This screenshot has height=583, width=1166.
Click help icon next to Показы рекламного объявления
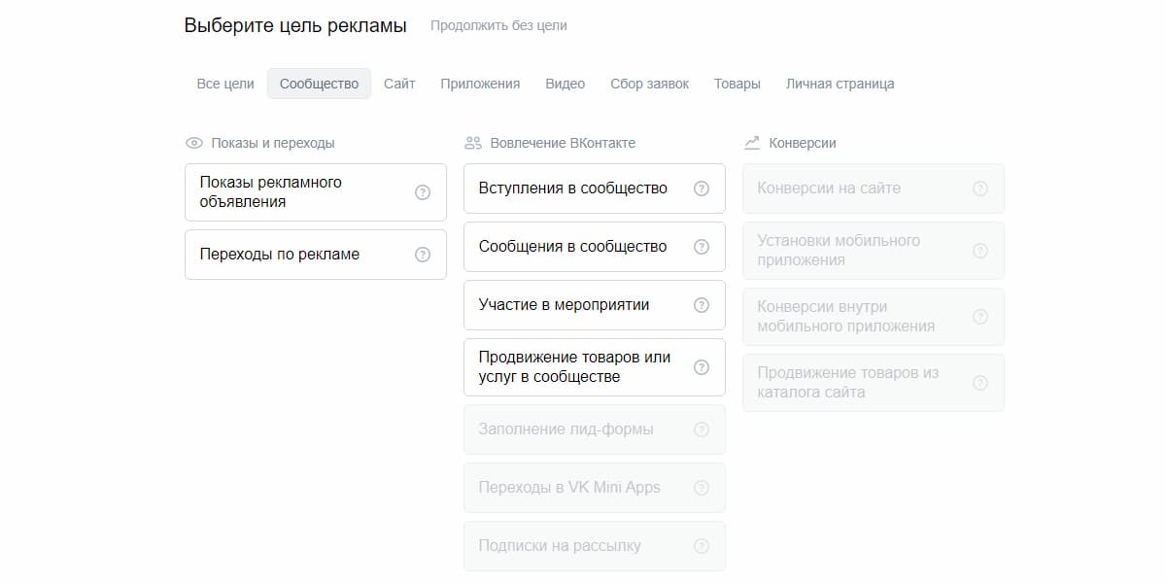click(422, 192)
